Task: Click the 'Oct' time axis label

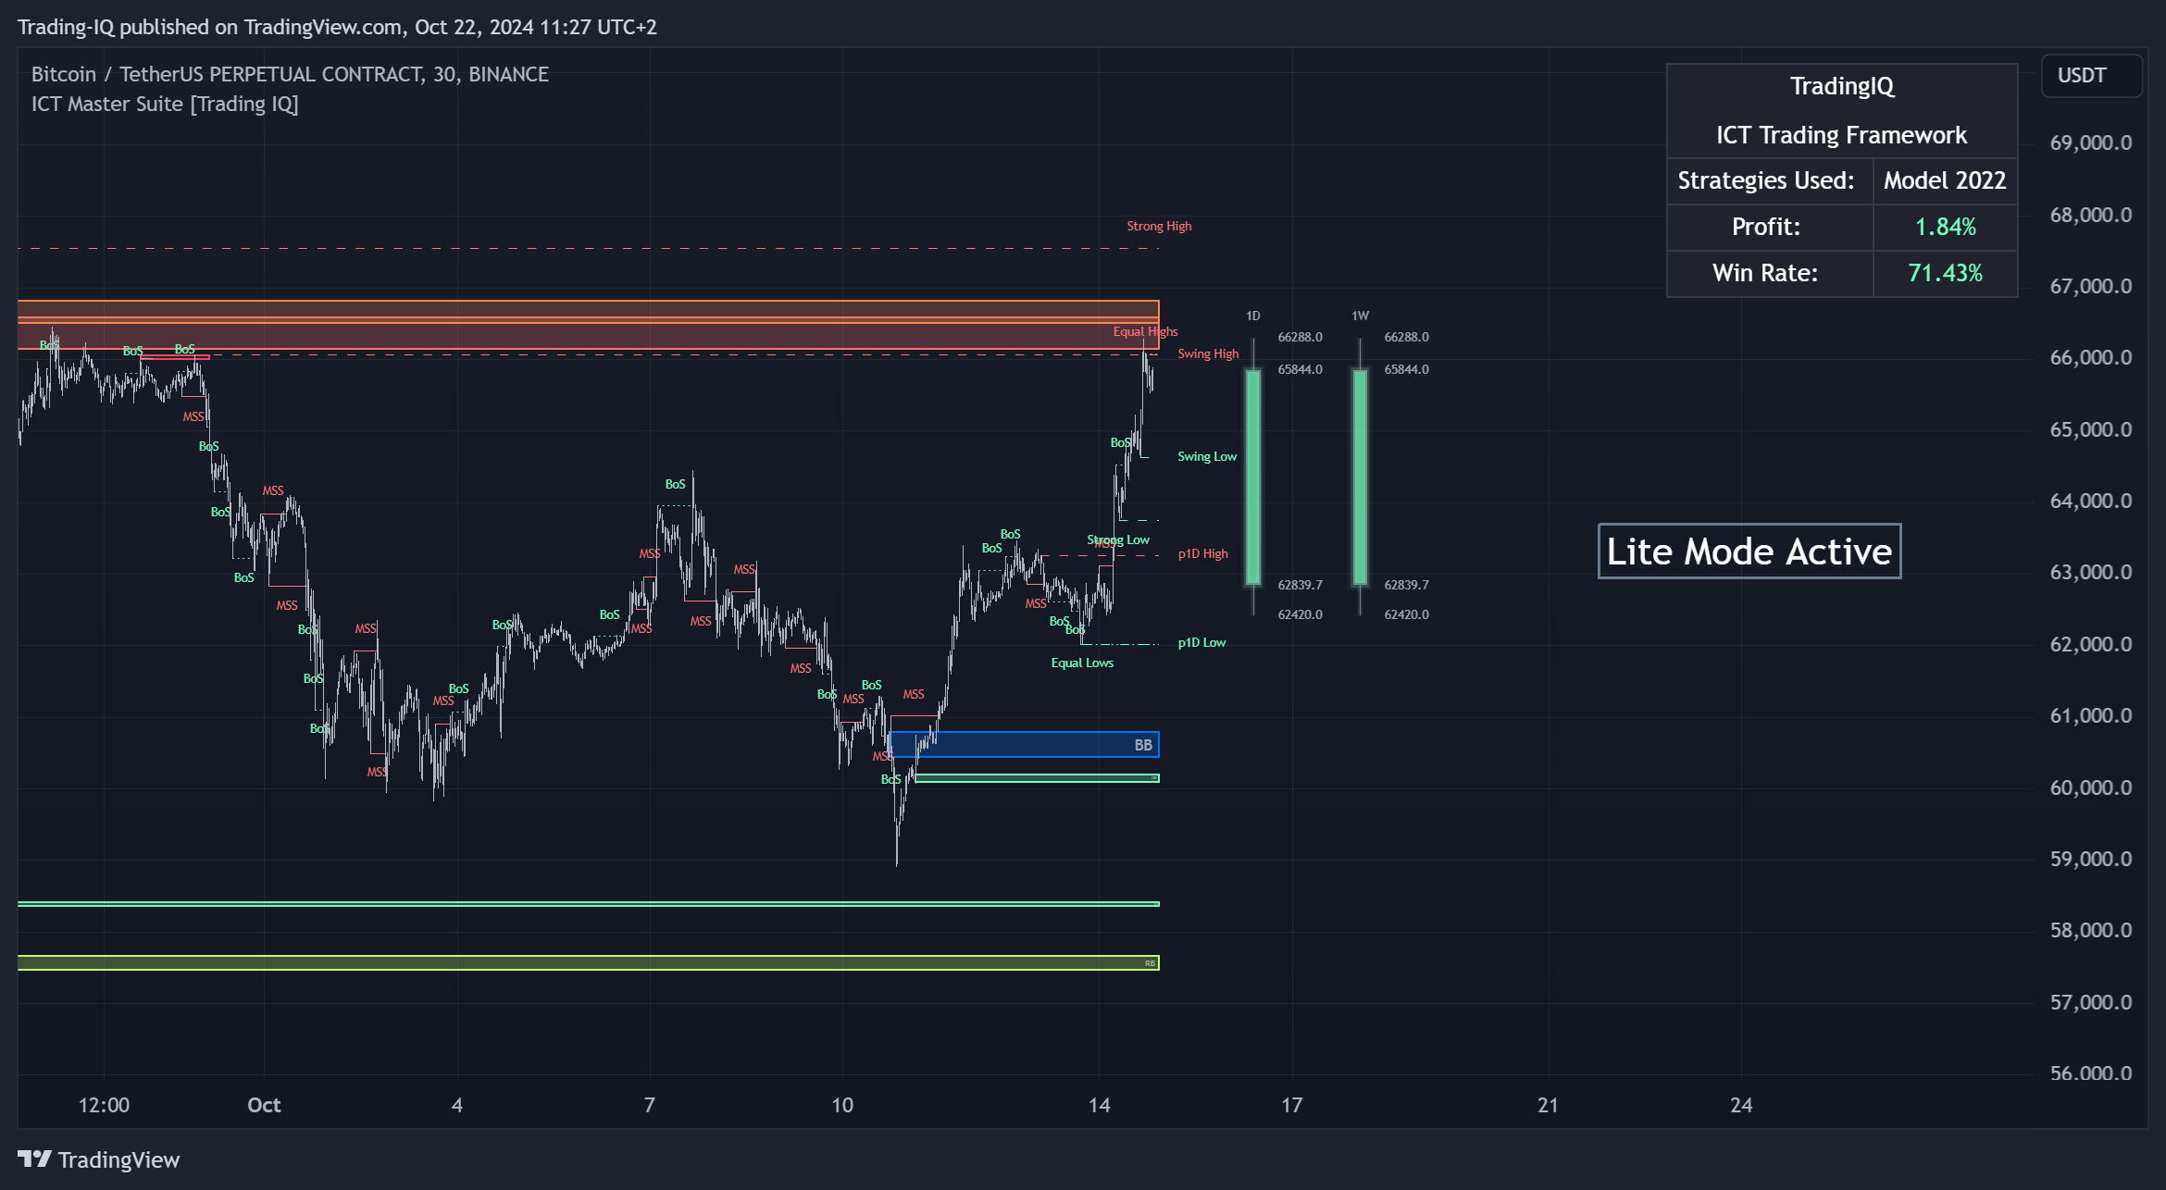Action: click(x=264, y=1105)
